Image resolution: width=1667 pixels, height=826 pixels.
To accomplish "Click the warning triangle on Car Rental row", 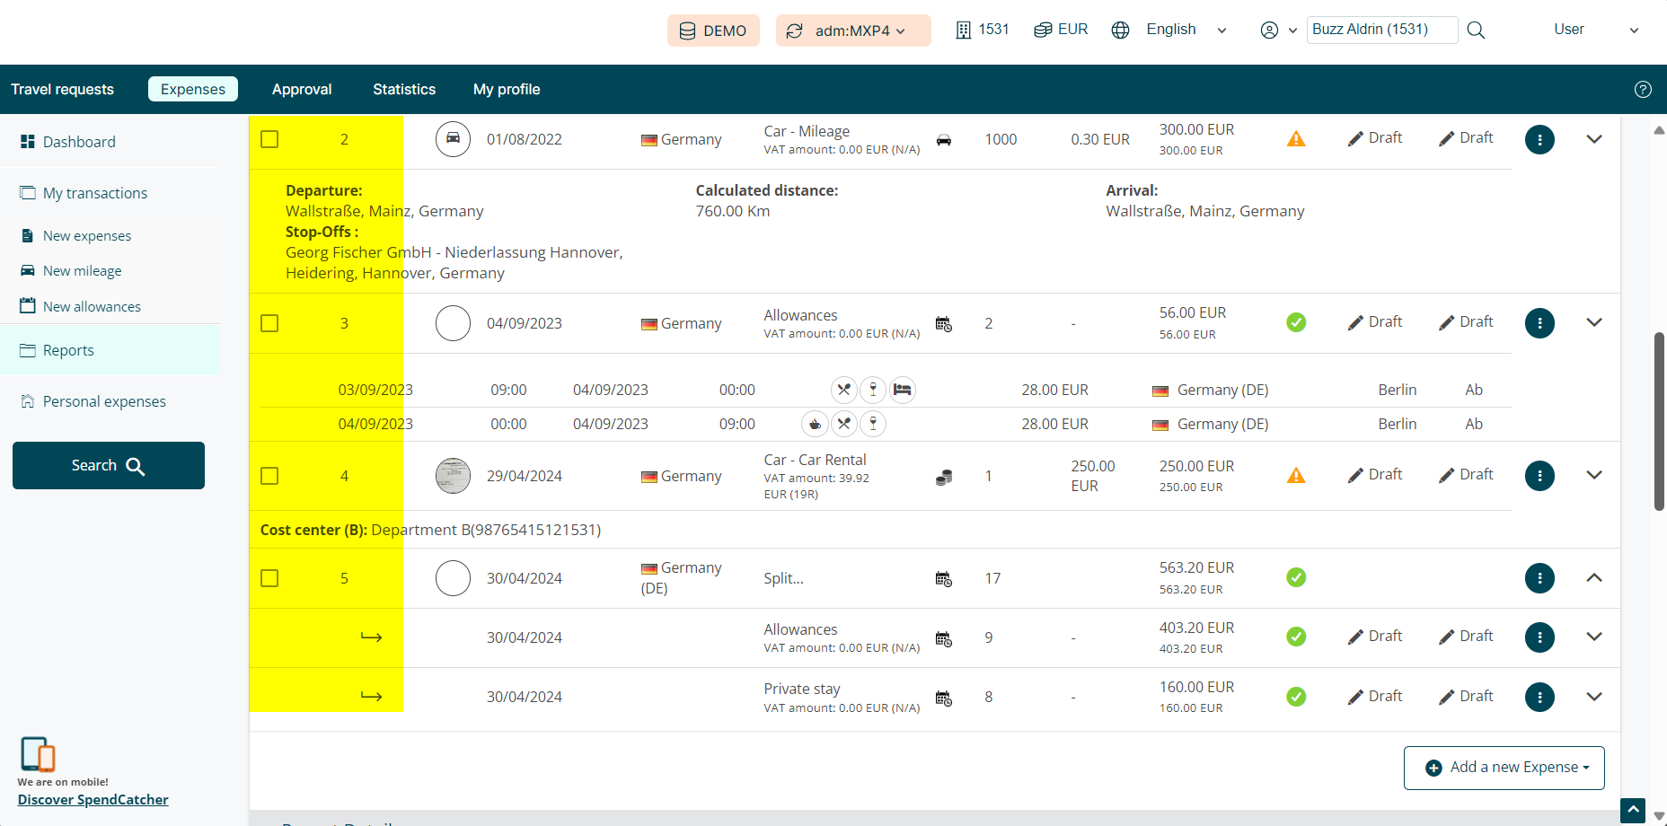I will [x=1296, y=475].
